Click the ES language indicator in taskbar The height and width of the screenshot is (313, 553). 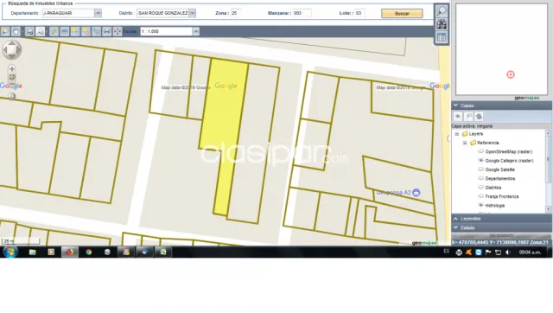447,252
